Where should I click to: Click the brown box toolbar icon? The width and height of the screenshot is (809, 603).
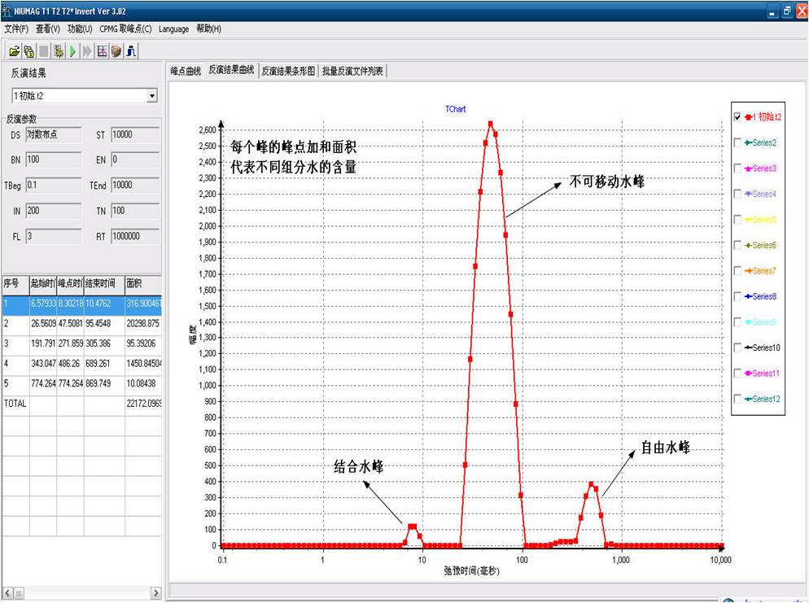116,51
